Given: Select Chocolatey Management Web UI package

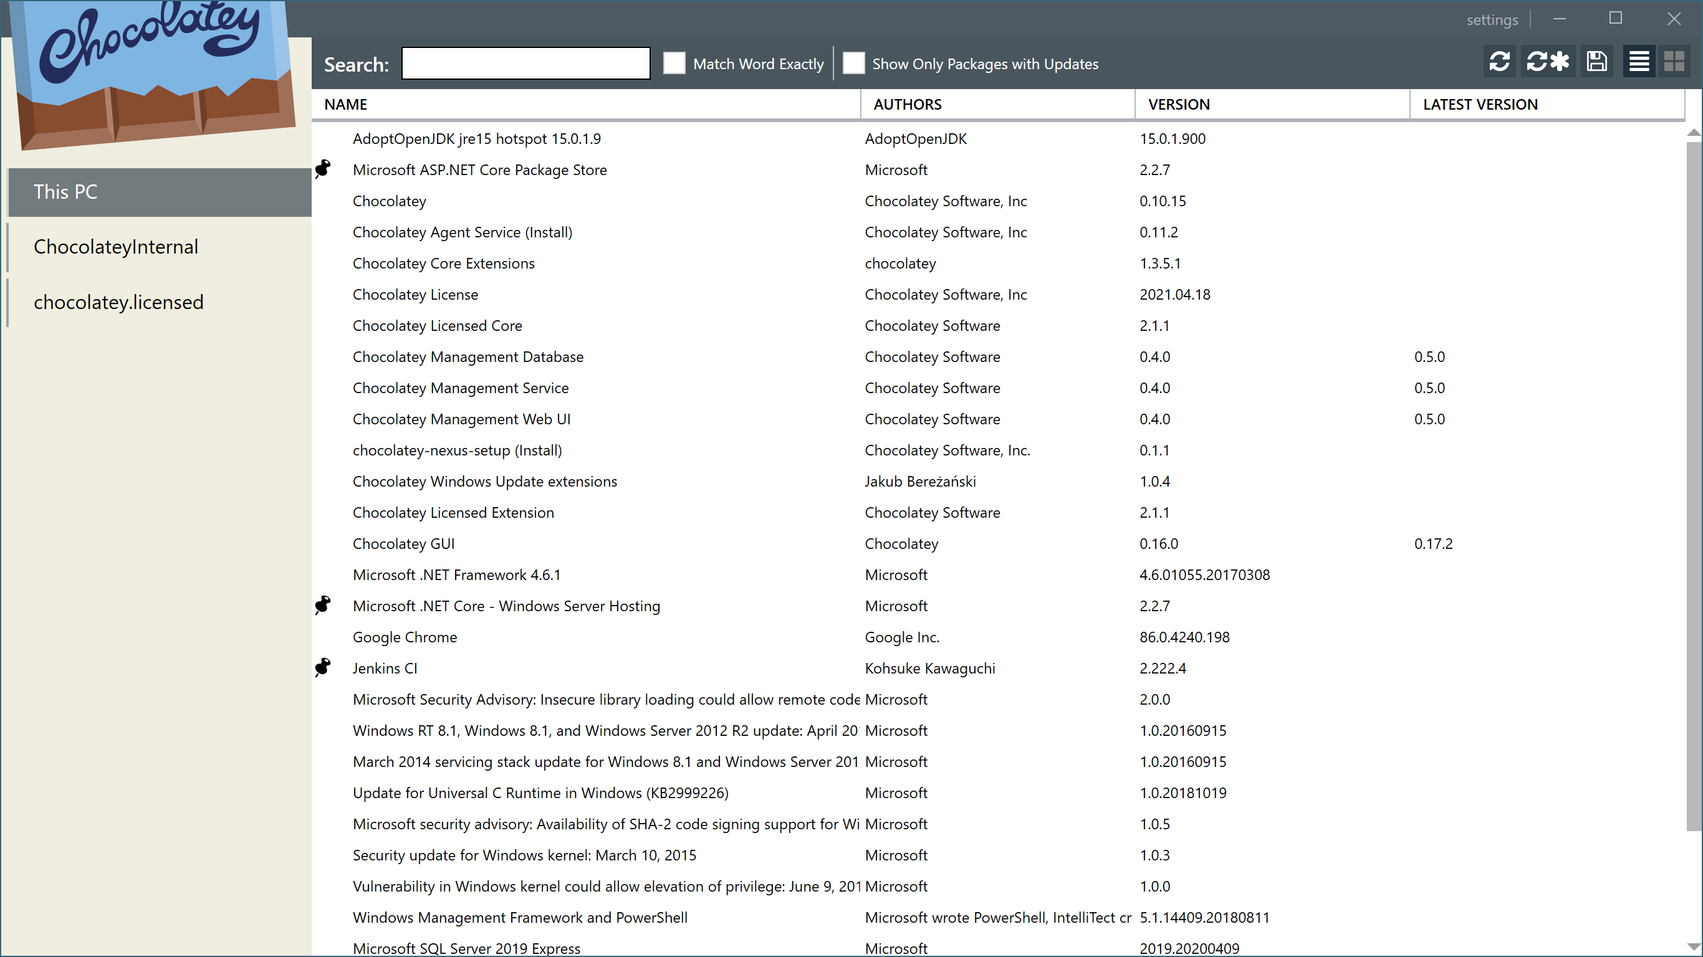Looking at the screenshot, I should (x=998, y=419).
